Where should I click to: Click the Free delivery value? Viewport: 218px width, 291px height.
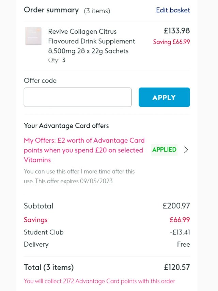coord(184,244)
